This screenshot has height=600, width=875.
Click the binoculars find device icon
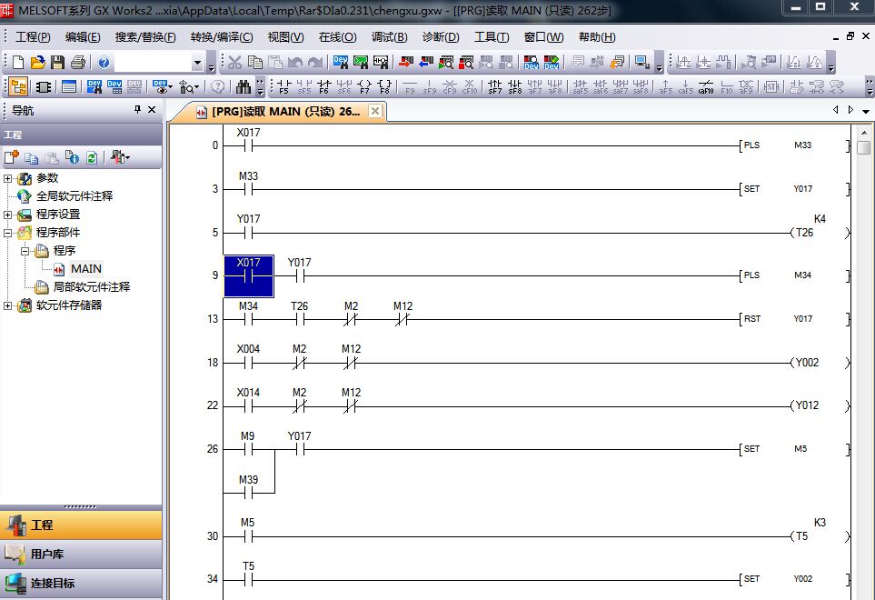coord(243,87)
